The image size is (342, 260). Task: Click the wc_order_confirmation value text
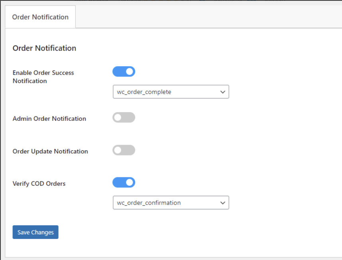[149, 203]
